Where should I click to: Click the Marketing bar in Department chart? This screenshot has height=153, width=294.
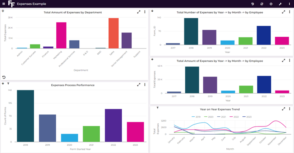click(x=61, y=35)
